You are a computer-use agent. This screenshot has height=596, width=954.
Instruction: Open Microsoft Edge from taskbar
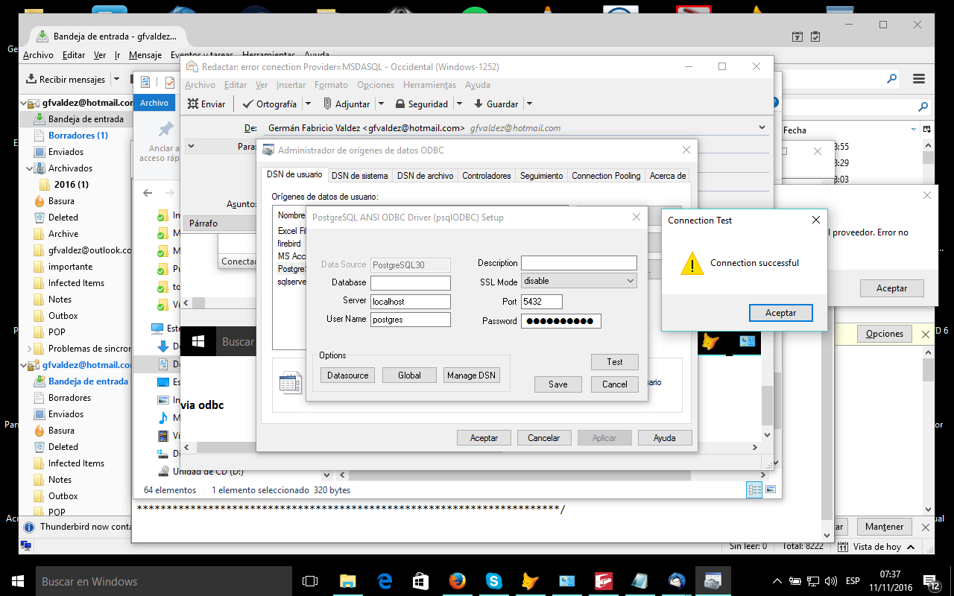pos(385,581)
